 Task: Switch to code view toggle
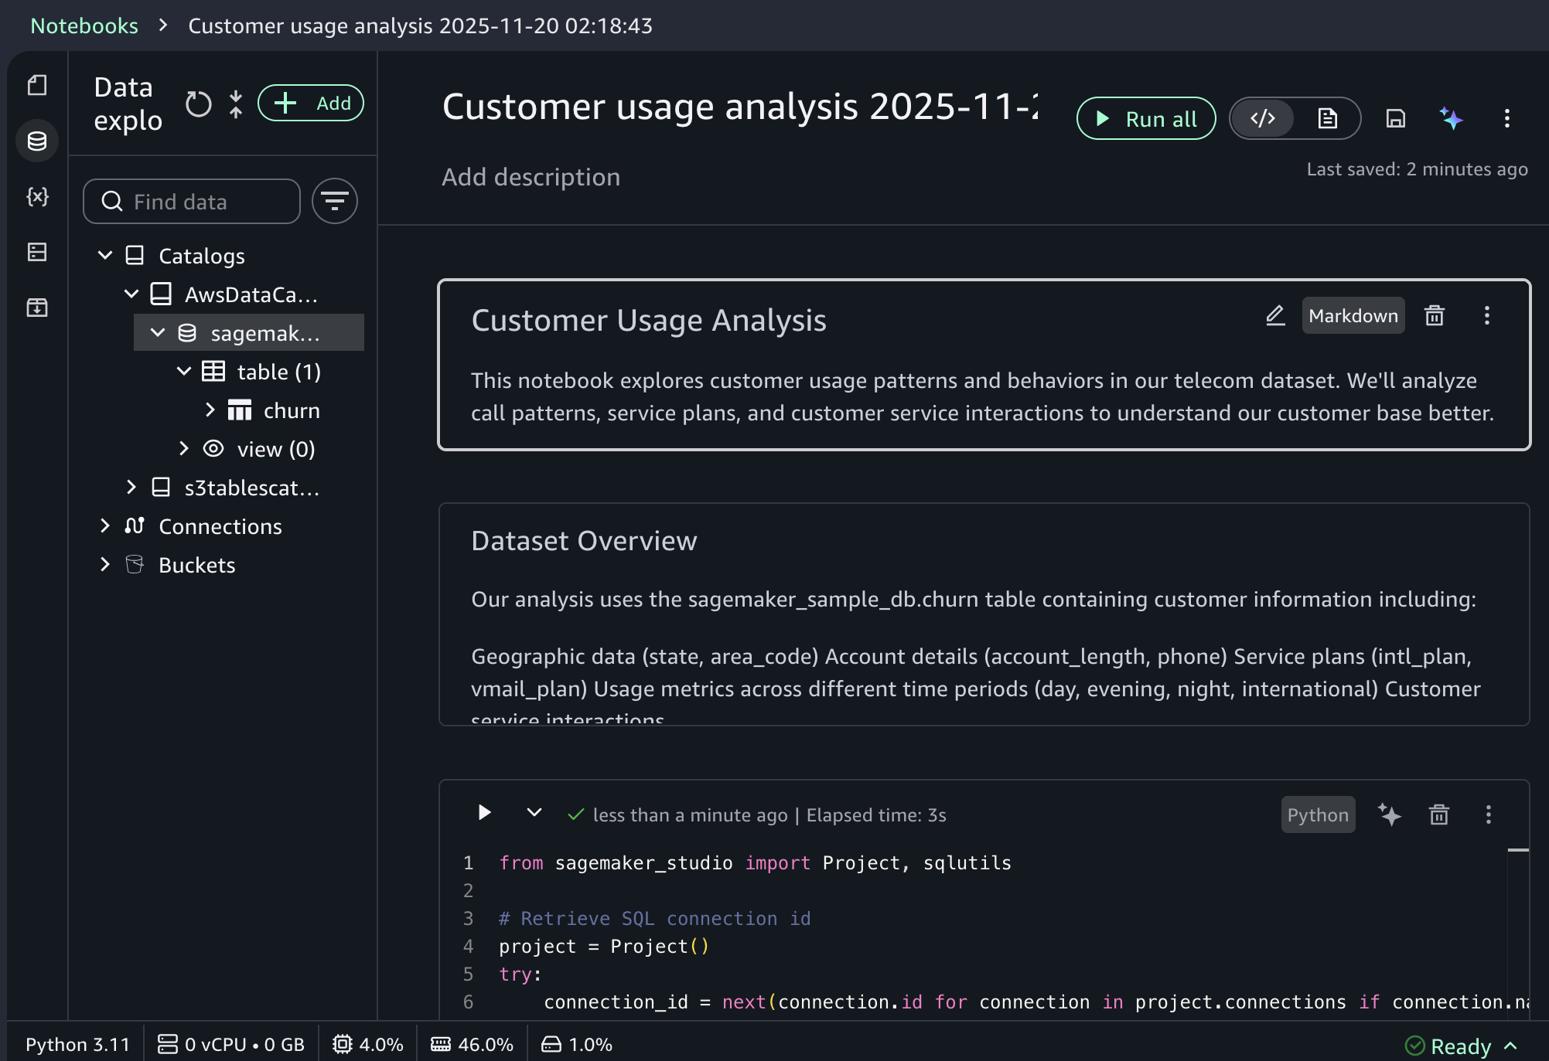pyautogui.click(x=1263, y=118)
